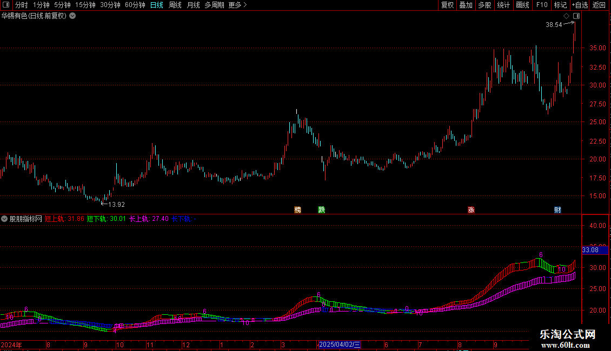Open the indicator dropdown beside 股朋指标网
This screenshot has width=611, height=351.
[x=4, y=219]
